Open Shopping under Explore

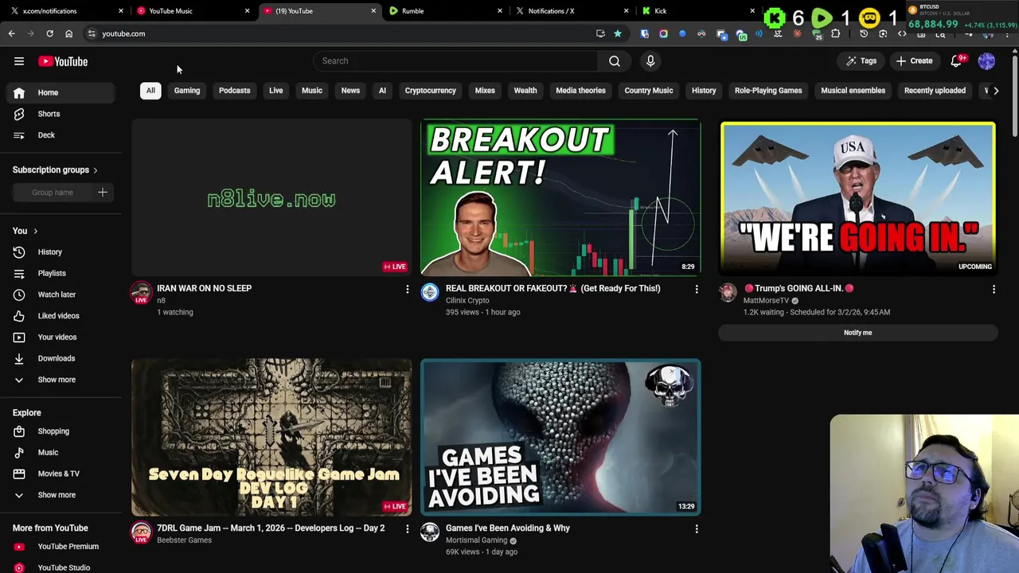tap(61, 431)
